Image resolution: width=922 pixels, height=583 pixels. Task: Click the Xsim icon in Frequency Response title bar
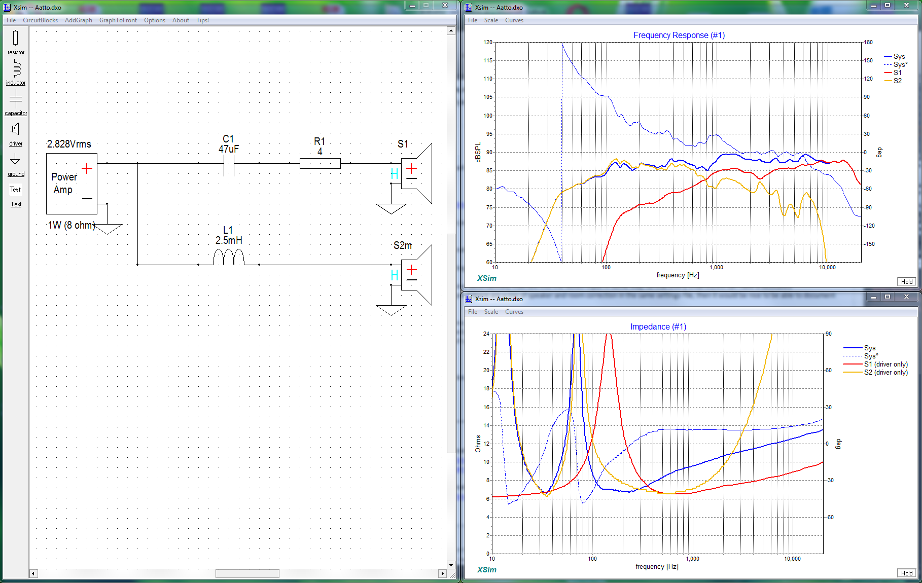point(469,7)
